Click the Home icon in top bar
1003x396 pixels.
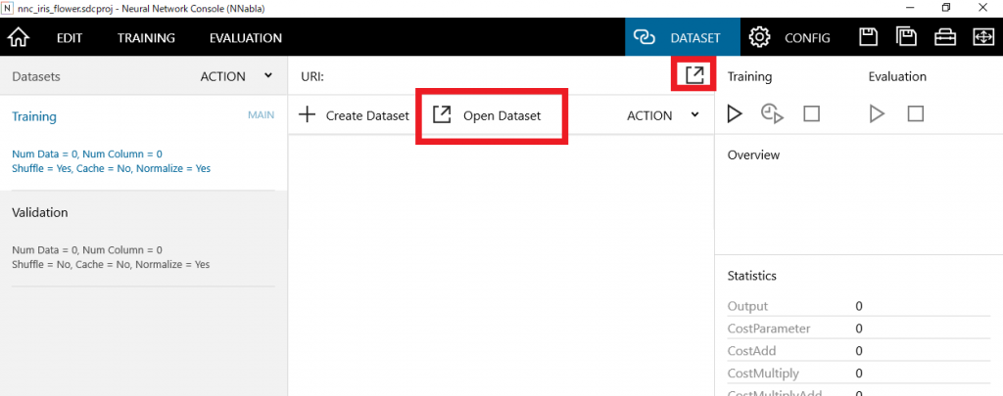19,38
